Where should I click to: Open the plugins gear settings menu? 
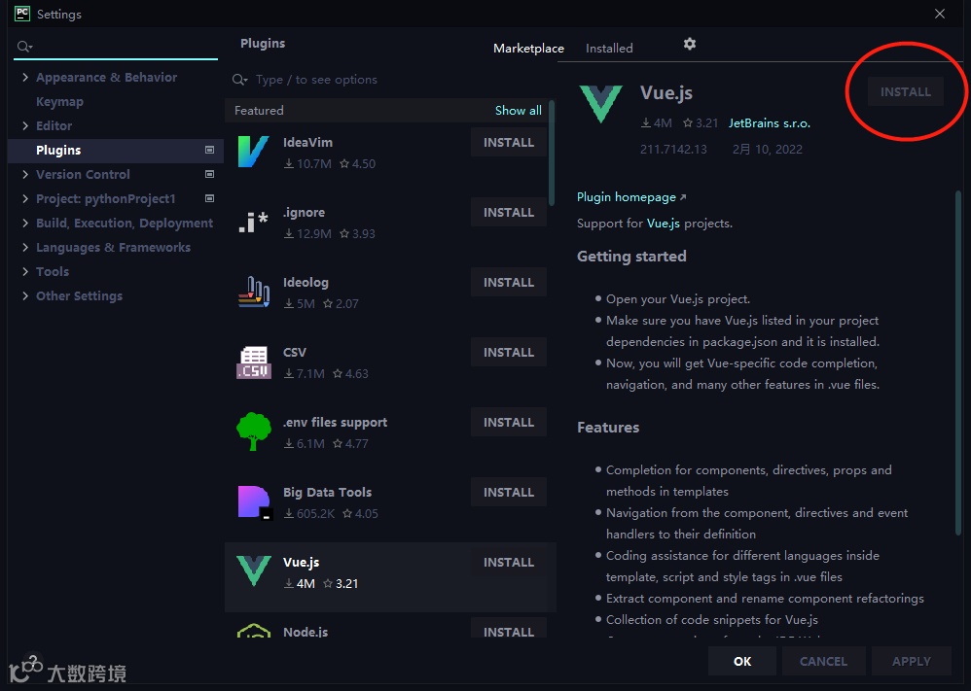(689, 44)
